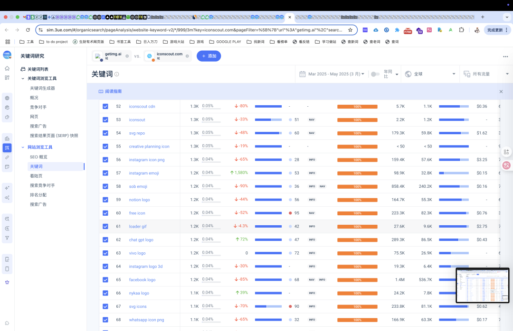This screenshot has width=513, height=331.
Task: Open the 全球 region dropdown
Action: point(430,74)
